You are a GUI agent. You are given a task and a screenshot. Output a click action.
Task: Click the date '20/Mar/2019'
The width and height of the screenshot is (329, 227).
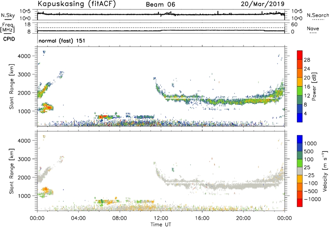coord(262,4)
